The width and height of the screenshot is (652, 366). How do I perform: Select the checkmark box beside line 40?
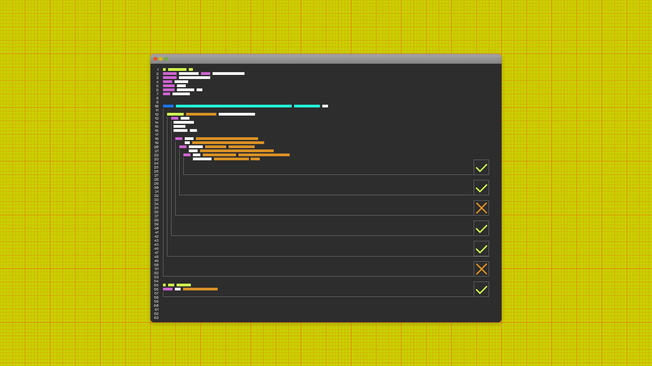coord(481,228)
